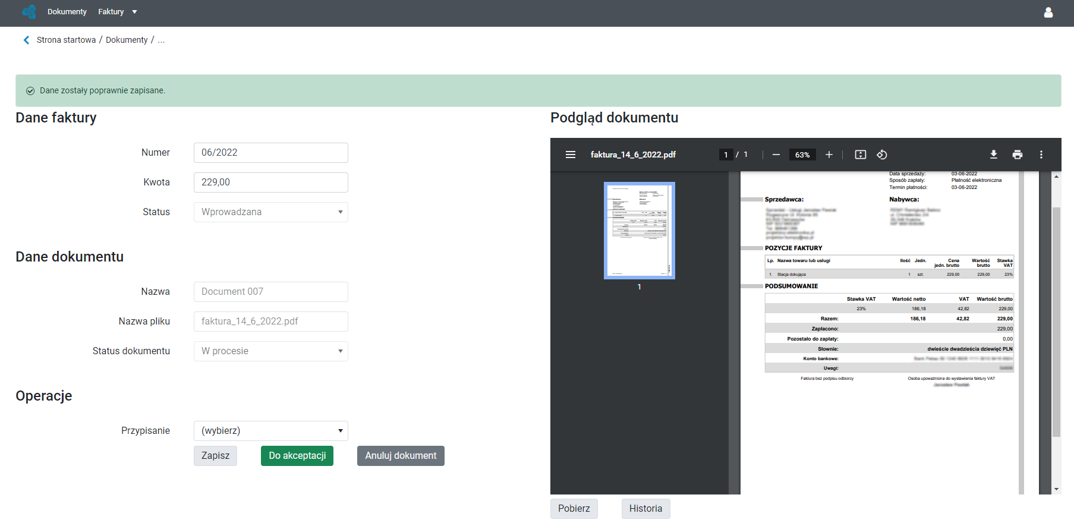The image size is (1074, 526).
Task: Open PDF viewer more actions menu
Action: [1041, 155]
